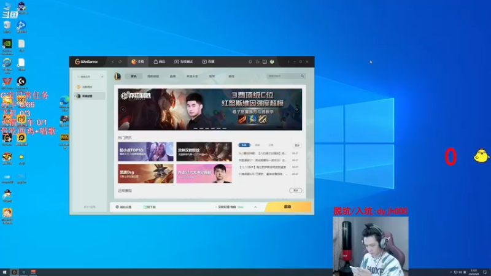This screenshot has width=491, height=276.
Task: Open the NVIDIA GeForce Experience desktop icon
Action: pos(7,46)
